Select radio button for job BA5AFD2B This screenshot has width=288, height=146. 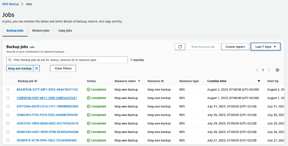pos(8,89)
